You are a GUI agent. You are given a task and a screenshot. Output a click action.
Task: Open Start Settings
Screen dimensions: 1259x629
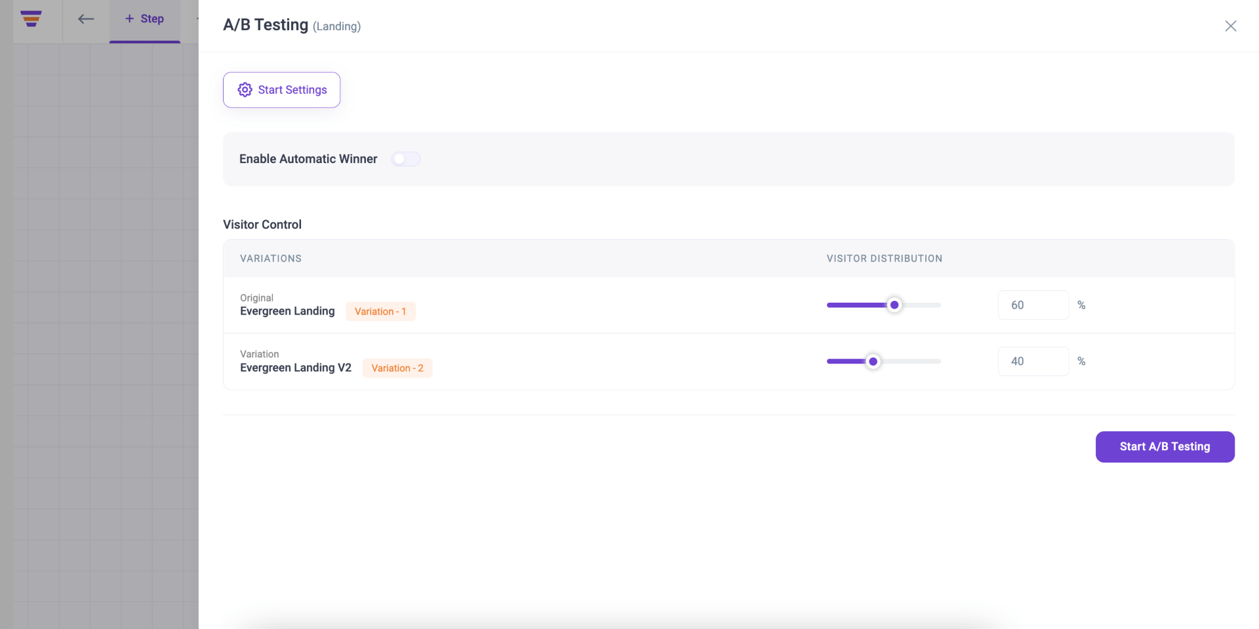tap(281, 90)
